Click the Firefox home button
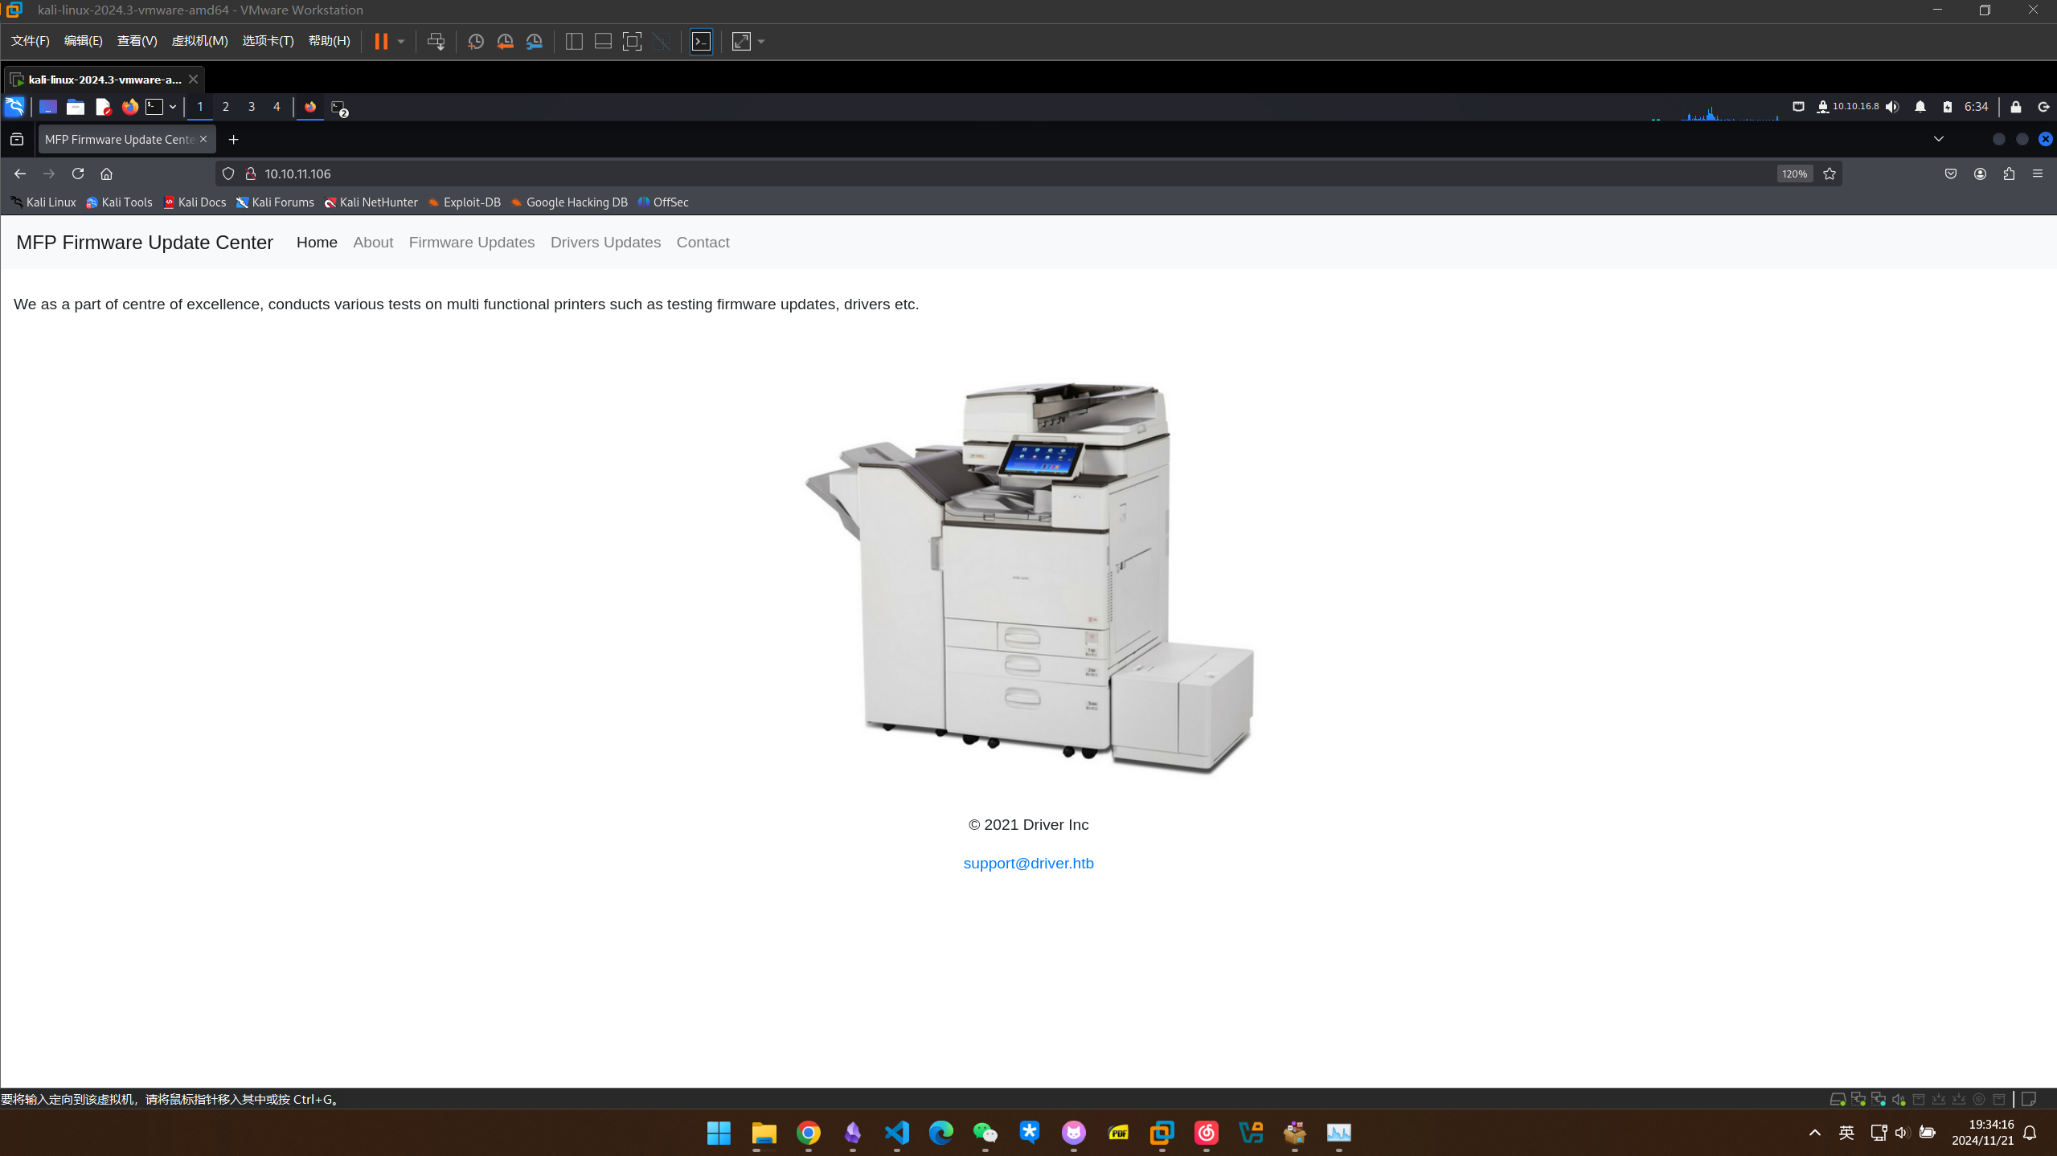The image size is (2057, 1156). (106, 174)
